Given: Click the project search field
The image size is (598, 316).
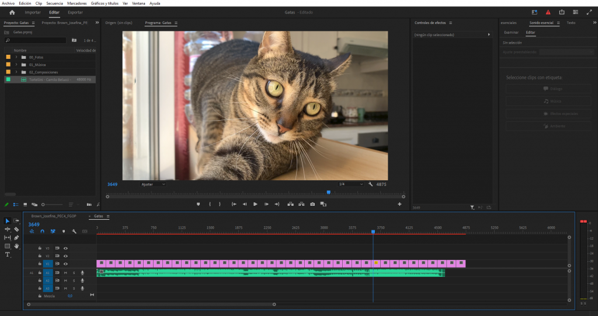Looking at the screenshot, I should tap(35, 40).
